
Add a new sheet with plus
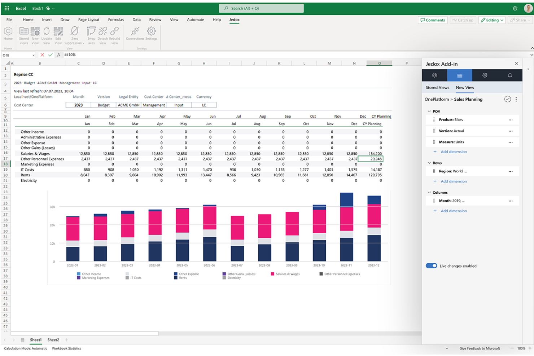(x=66, y=340)
